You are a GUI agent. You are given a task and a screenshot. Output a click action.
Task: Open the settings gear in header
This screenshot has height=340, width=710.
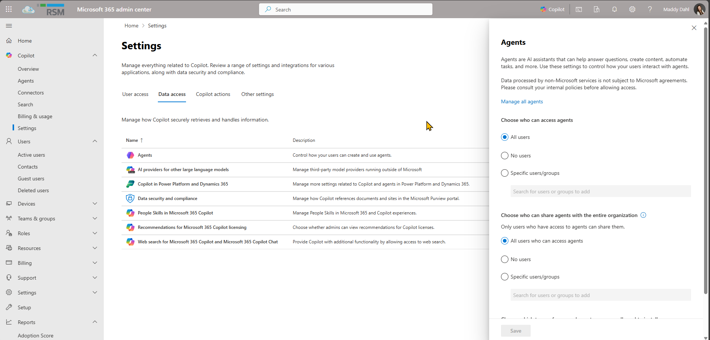632,9
